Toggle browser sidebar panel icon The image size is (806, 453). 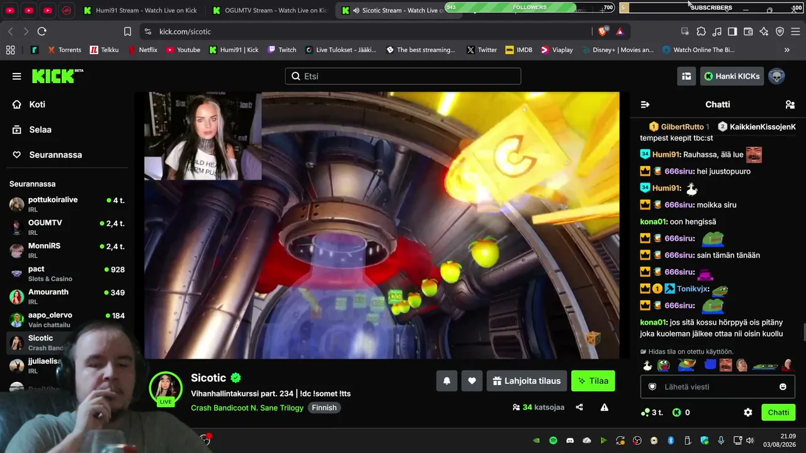click(x=732, y=31)
